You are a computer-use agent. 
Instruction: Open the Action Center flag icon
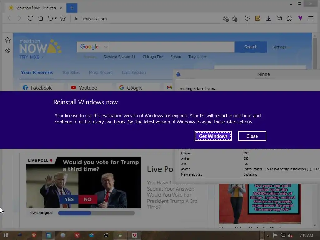tap(276, 236)
